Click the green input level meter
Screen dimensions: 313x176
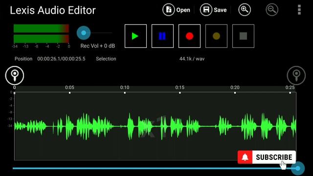(x=41, y=34)
